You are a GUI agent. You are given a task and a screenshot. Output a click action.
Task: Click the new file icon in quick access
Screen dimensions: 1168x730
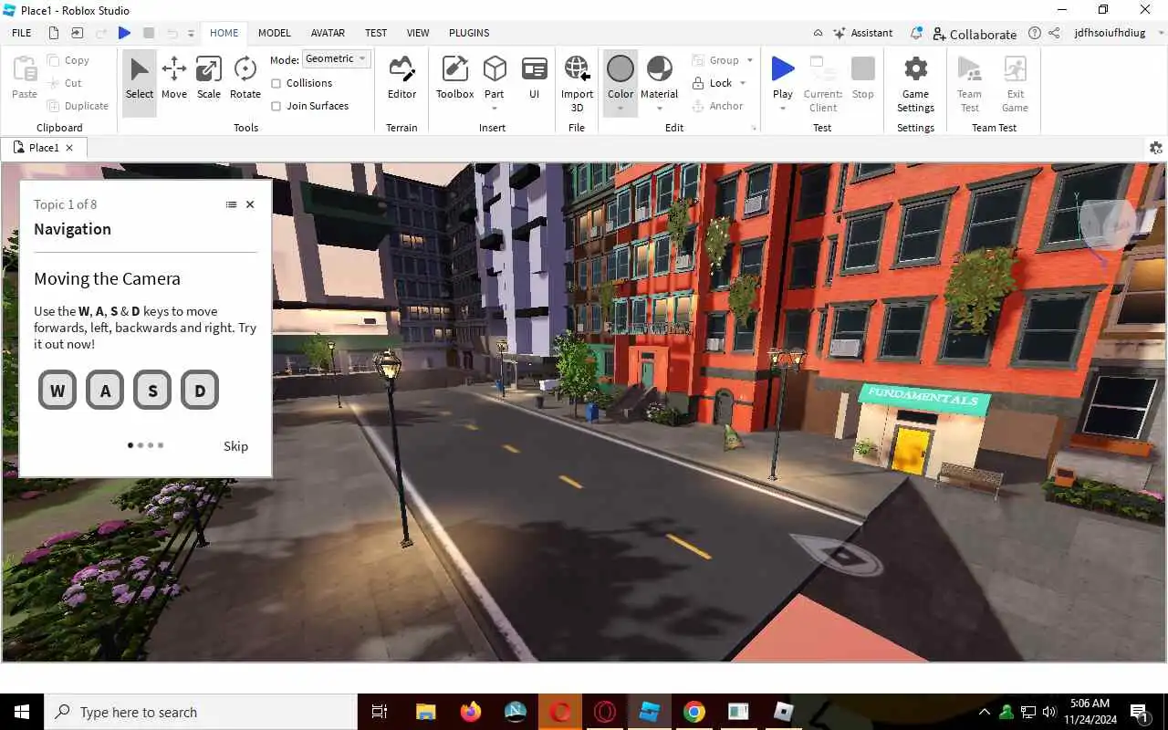click(x=54, y=33)
